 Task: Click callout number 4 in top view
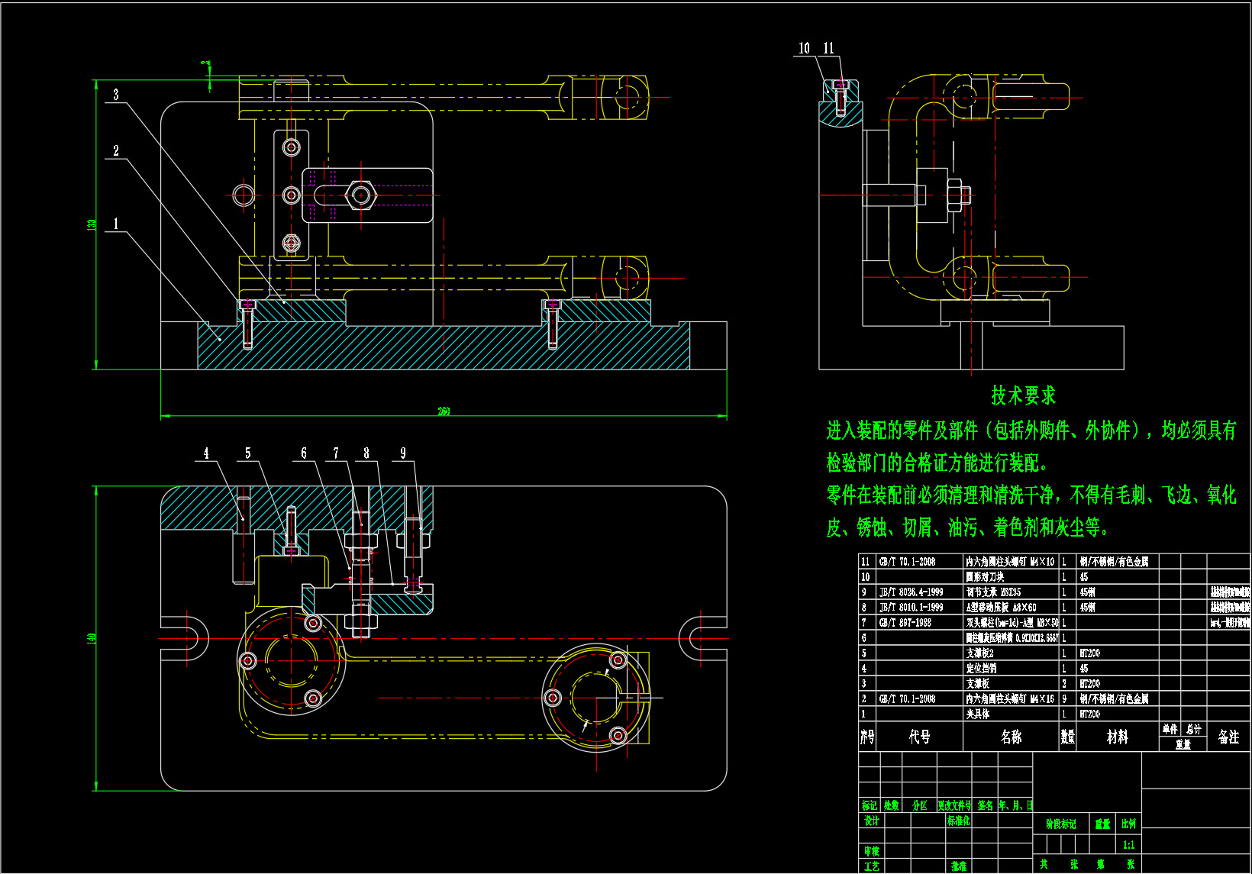click(x=206, y=453)
